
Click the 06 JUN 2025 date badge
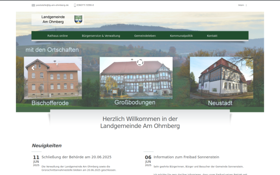click(x=148, y=161)
